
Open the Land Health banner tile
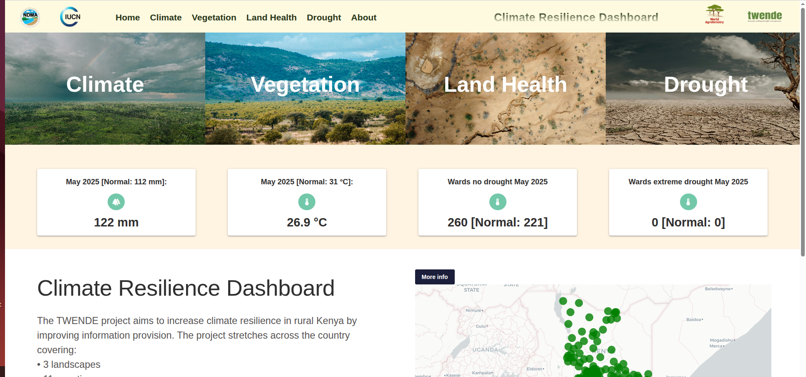506,88
